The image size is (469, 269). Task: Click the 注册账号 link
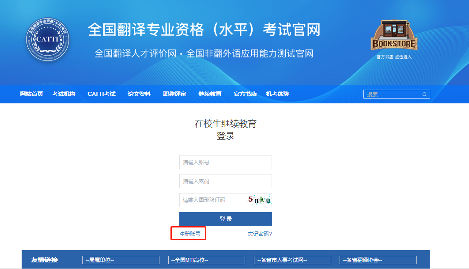(189, 234)
